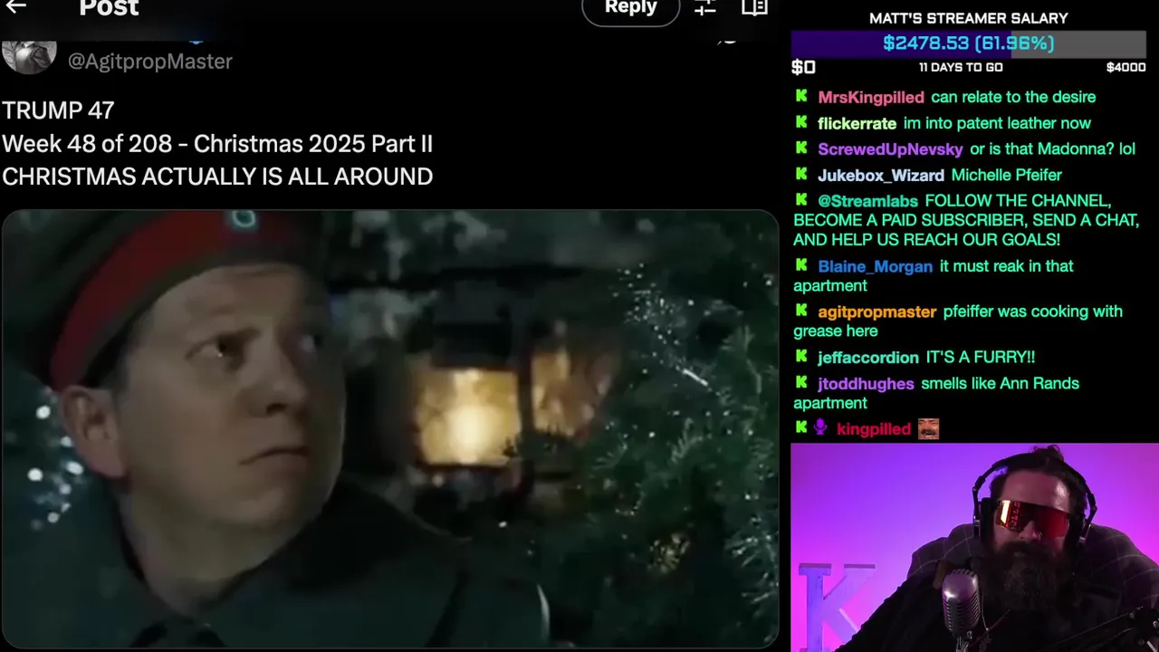The height and width of the screenshot is (652, 1159).
Task: Click the '$2478.53 (61.96%)' amount
Action: pyautogui.click(x=969, y=43)
